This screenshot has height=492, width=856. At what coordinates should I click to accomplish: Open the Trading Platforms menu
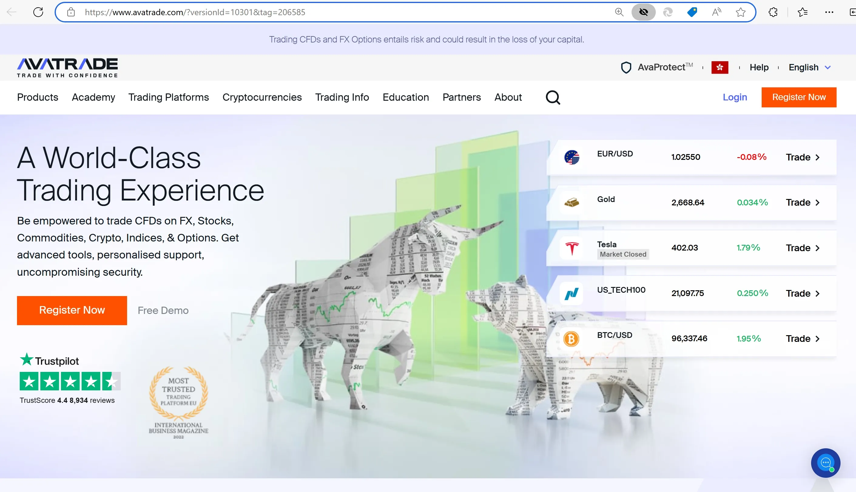pyautogui.click(x=169, y=97)
